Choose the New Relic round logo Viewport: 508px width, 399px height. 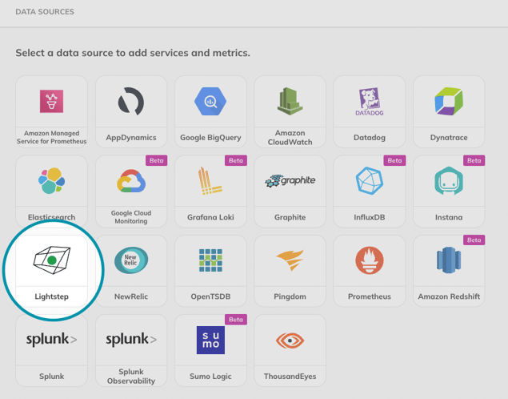[x=131, y=260]
